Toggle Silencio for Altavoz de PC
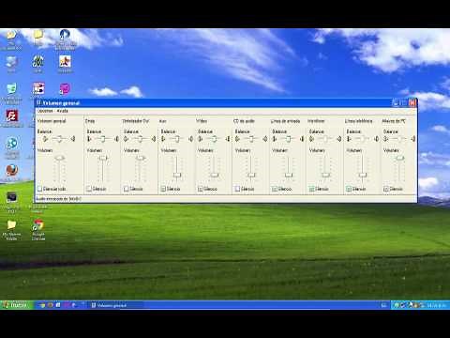Screen dimensions: 450x338 pyautogui.click(x=386, y=189)
